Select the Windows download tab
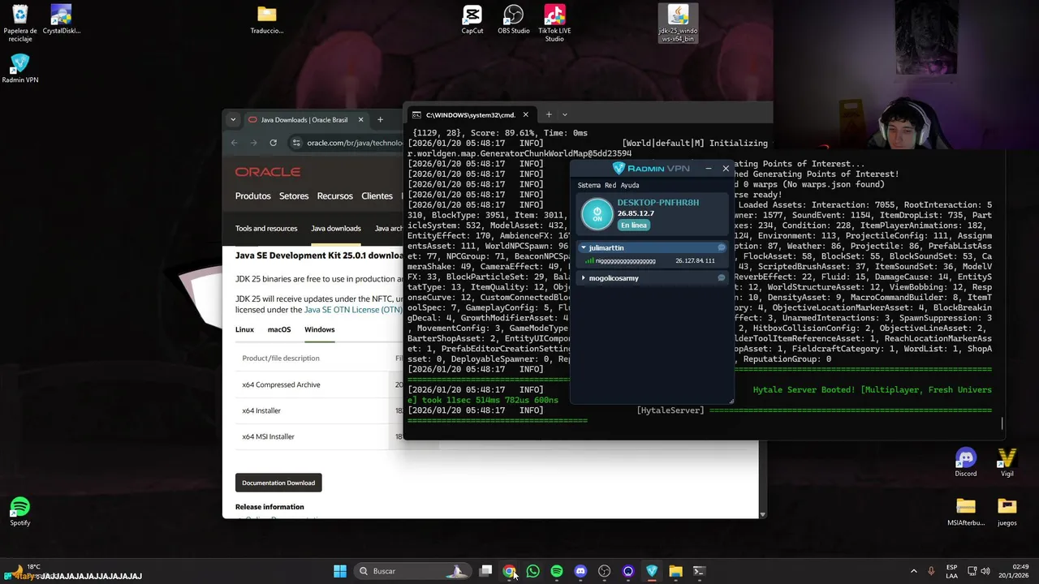This screenshot has width=1039, height=584. [320, 329]
